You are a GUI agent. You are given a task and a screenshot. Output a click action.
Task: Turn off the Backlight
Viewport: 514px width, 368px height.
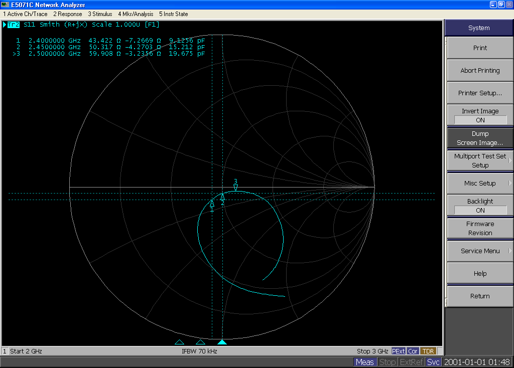pyautogui.click(x=479, y=206)
